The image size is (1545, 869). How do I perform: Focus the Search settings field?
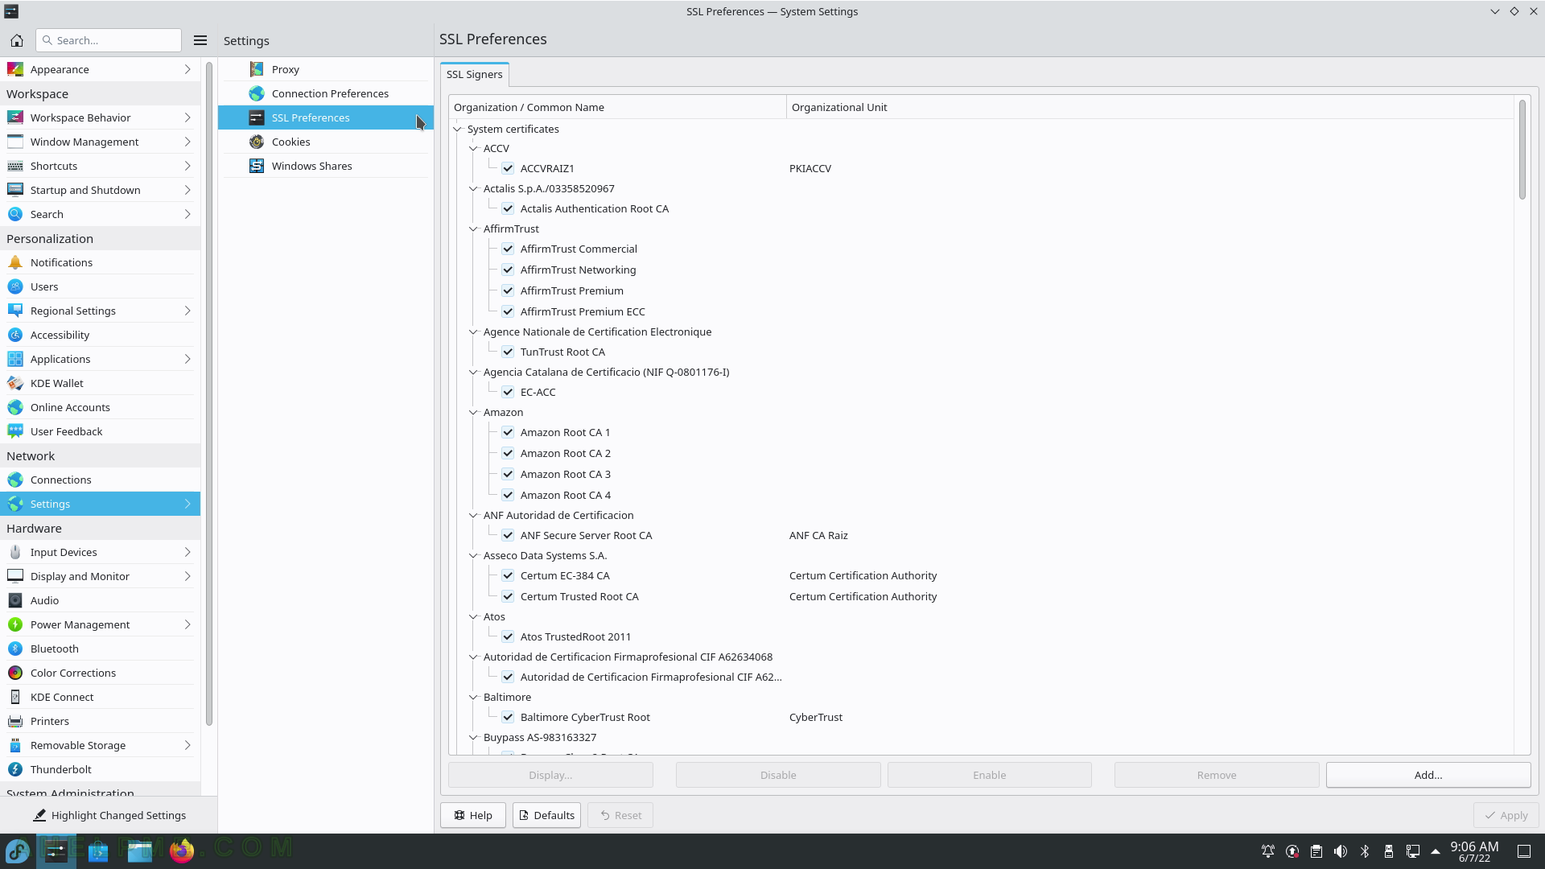point(109,40)
